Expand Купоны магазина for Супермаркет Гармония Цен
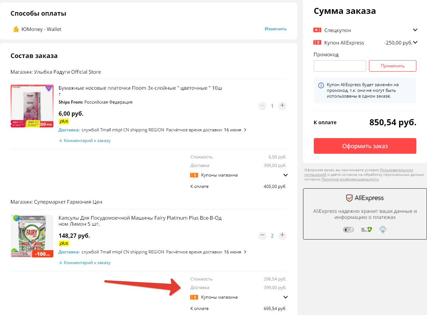427x315 pixels. 285,297
